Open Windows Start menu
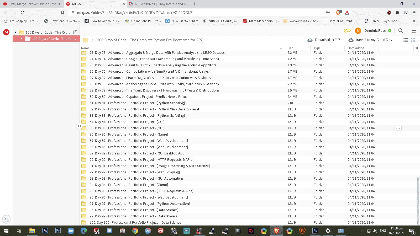Image resolution: width=420 pixels, height=236 pixels. click(6, 231)
